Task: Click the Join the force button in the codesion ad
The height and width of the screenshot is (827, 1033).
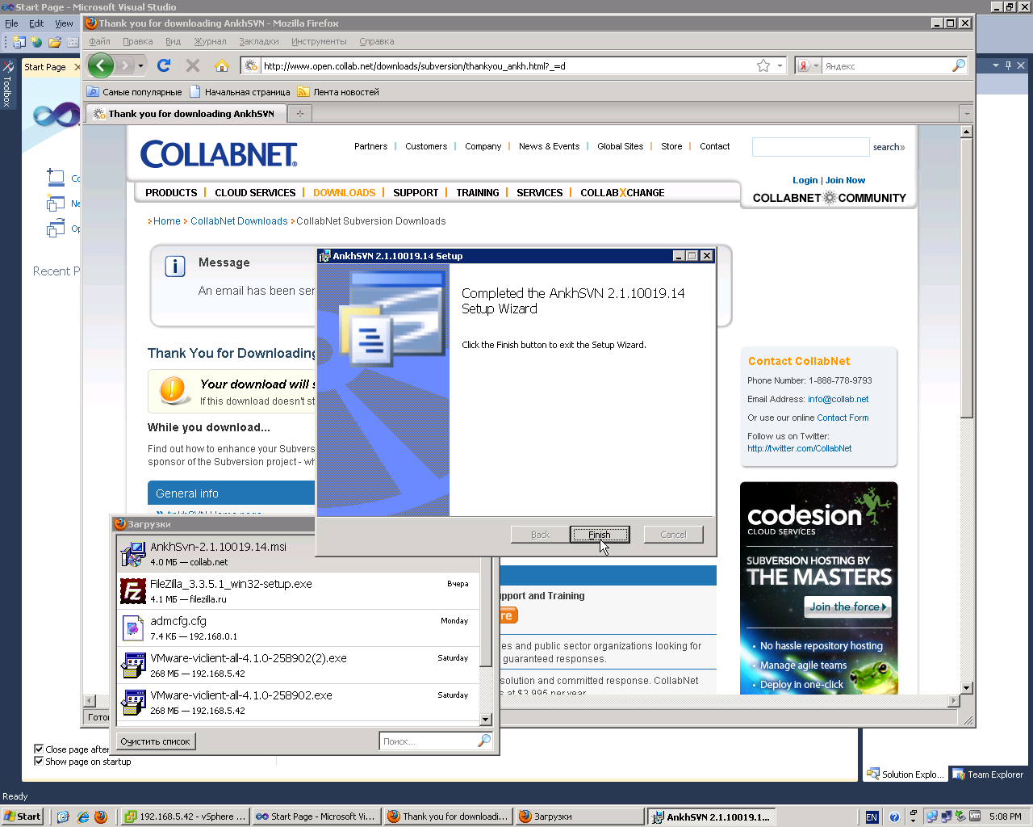Action: pyautogui.click(x=847, y=607)
